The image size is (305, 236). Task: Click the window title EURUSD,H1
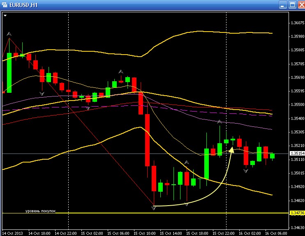(23, 5)
